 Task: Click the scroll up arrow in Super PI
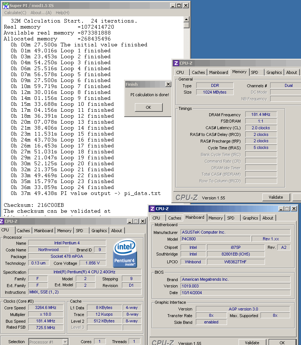coord(186,20)
